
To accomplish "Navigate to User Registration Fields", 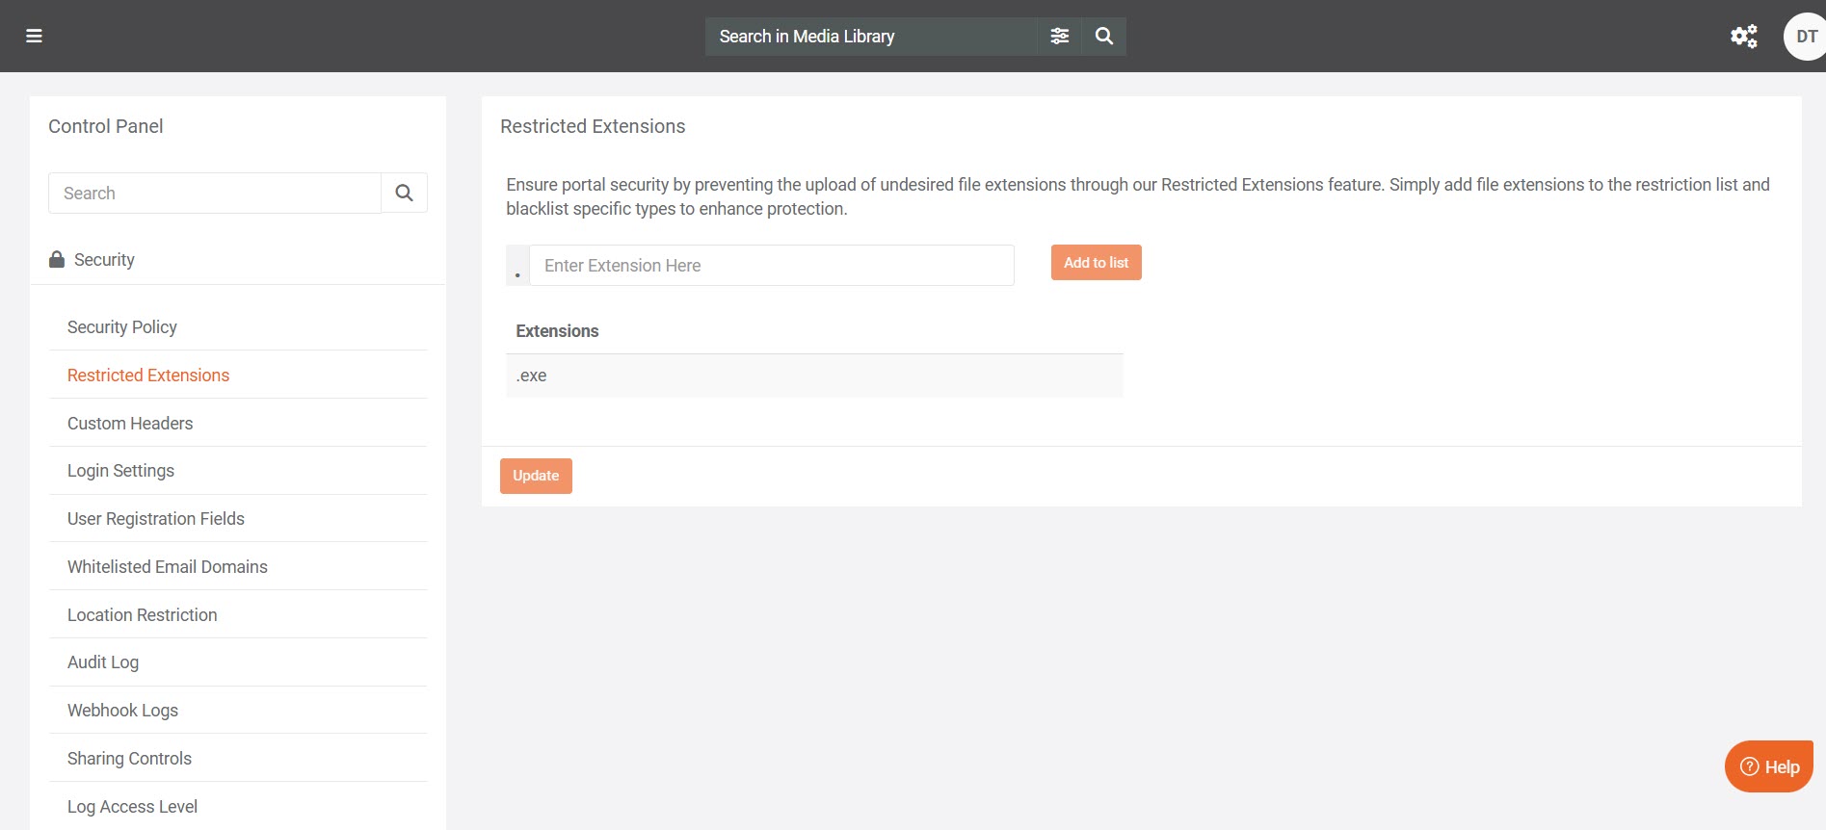I will tap(156, 519).
